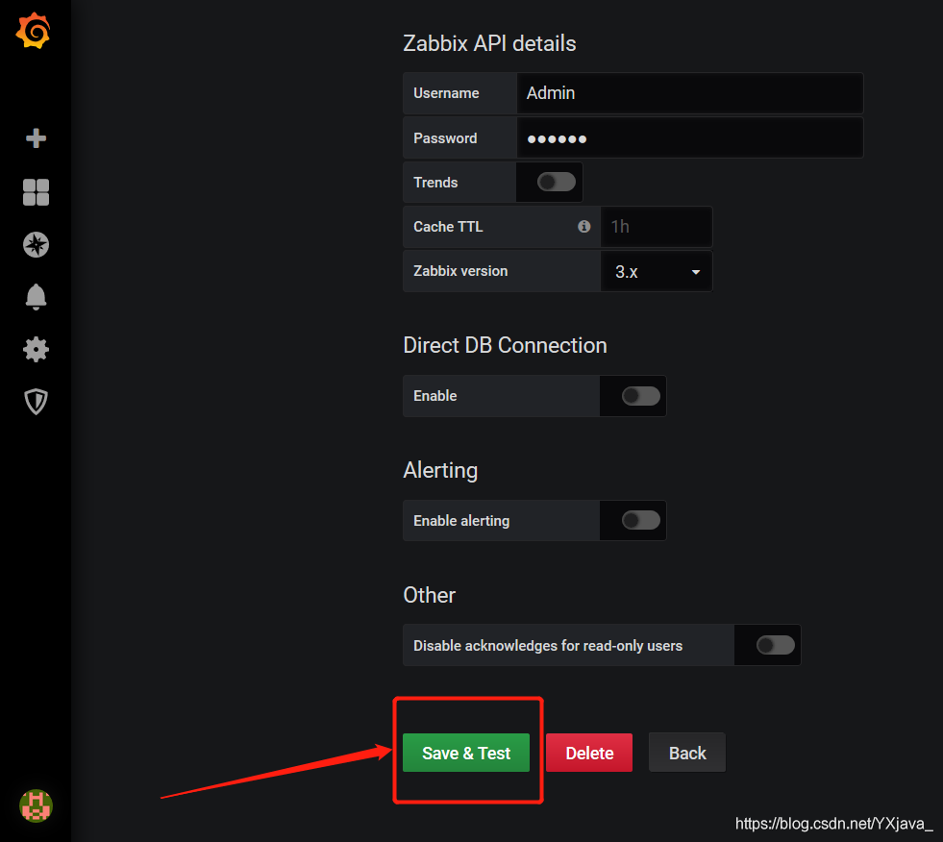Toggle the Trends switch
Image resolution: width=943 pixels, height=842 pixels.
pyautogui.click(x=557, y=182)
